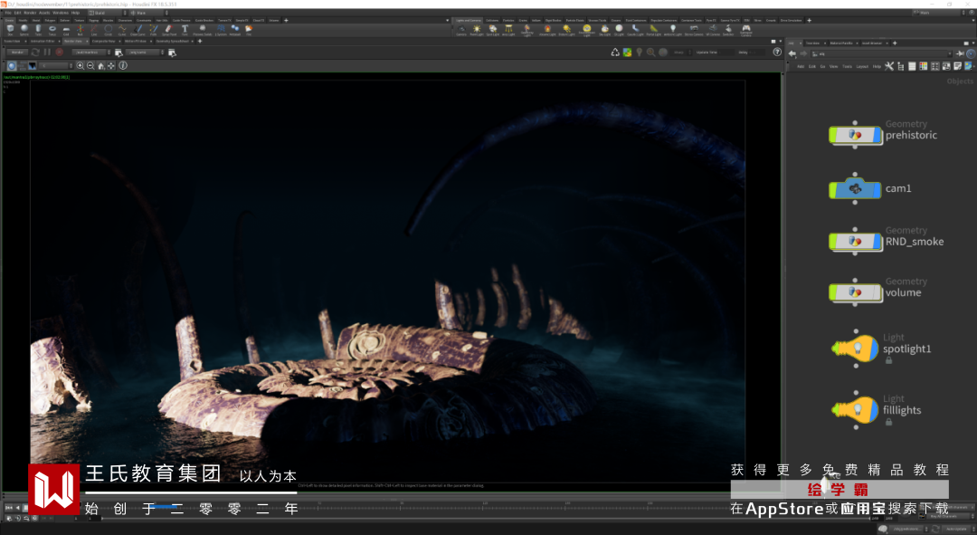
Task: Add an Area Light from the shelf
Action: [x=508, y=30]
